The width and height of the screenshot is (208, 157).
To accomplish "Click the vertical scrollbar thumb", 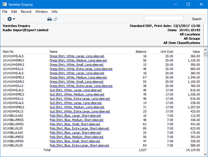I will (x=205, y=54).
